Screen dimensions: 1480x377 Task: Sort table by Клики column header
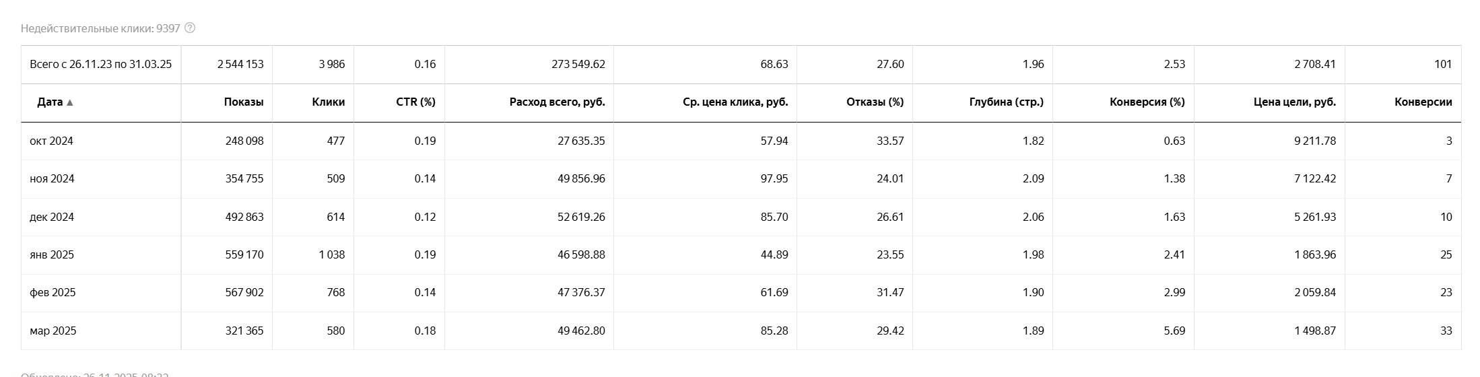pyautogui.click(x=328, y=102)
